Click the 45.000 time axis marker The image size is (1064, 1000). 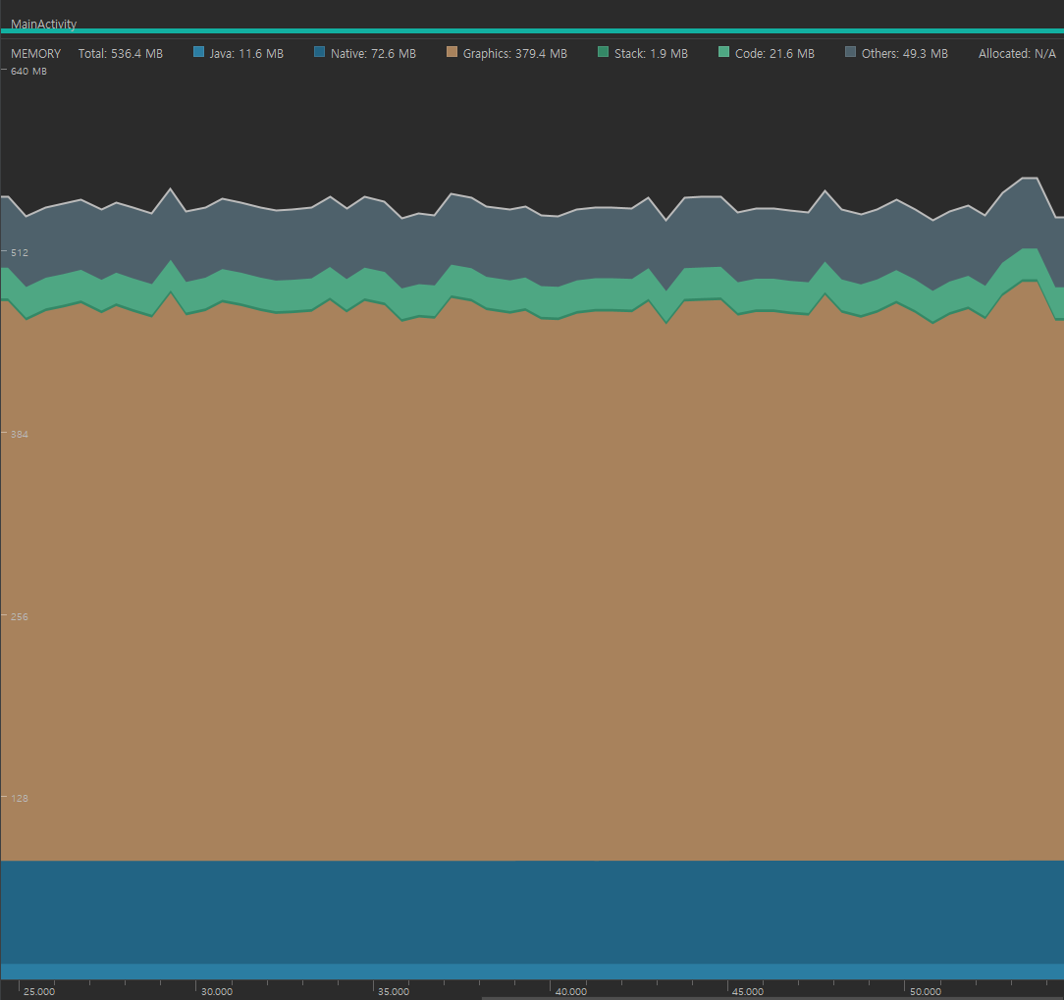(x=748, y=992)
